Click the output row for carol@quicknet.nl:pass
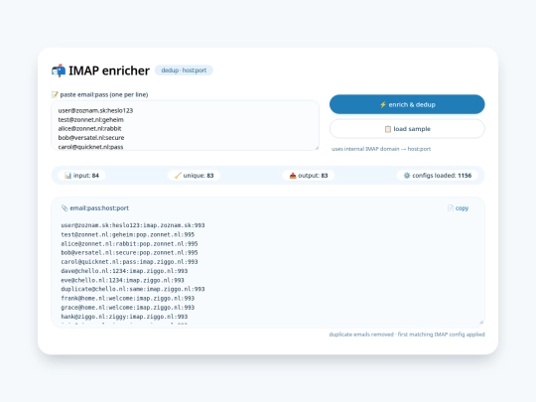536x402 pixels. pos(129,262)
